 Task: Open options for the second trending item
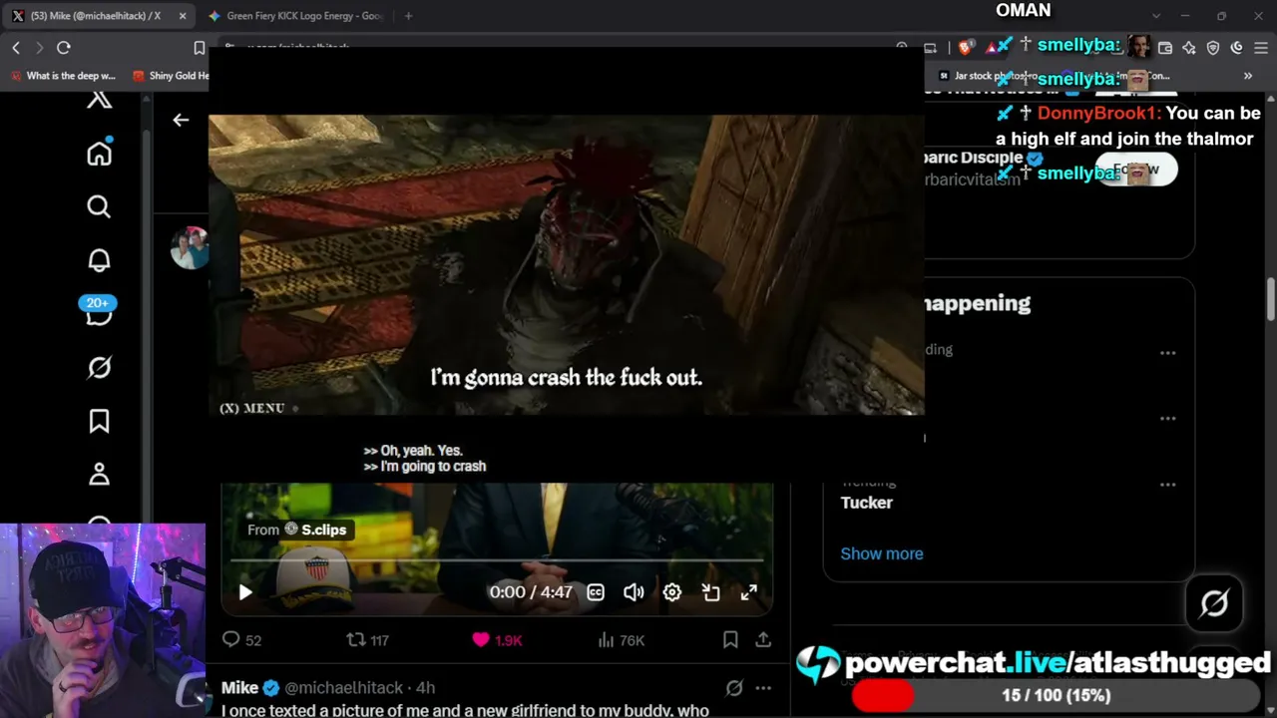1168,419
